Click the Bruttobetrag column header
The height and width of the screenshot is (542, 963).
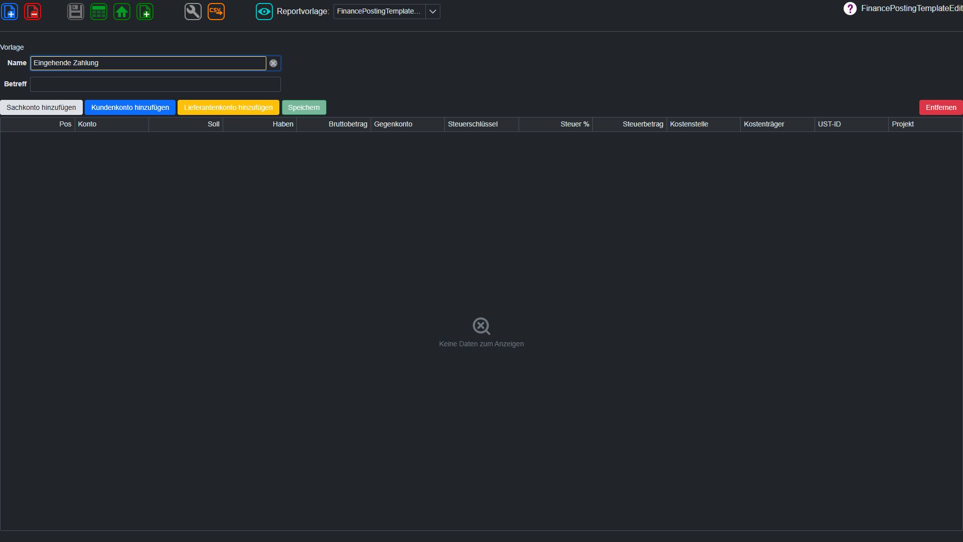pos(334,124)
